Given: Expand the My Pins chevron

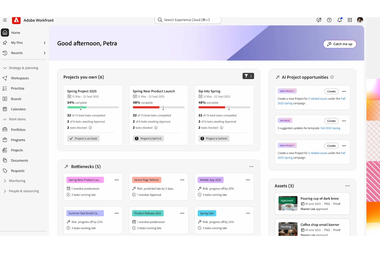Looking at the screenshot, I should pyautogui.click(x=45, y=43).
